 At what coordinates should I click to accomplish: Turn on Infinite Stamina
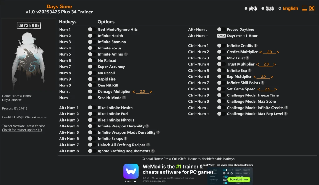[x=92, y=42]
